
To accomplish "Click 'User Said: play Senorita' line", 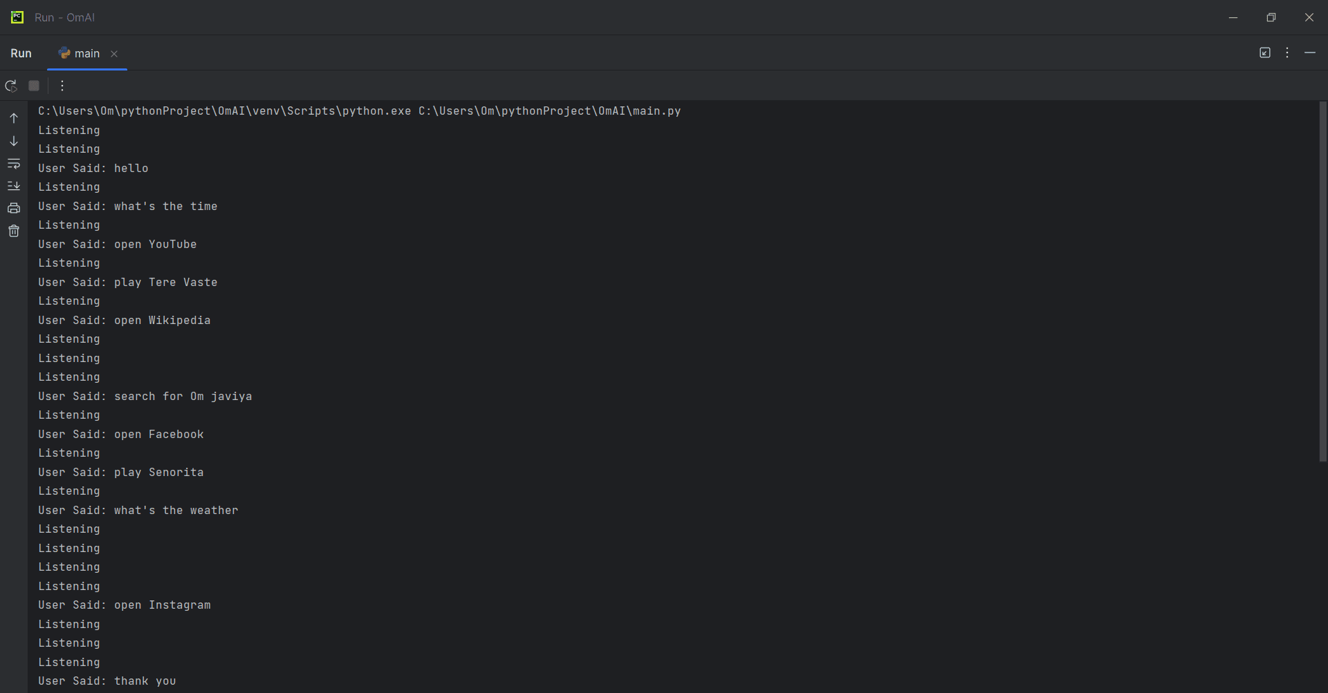I will tap(121, 473).
